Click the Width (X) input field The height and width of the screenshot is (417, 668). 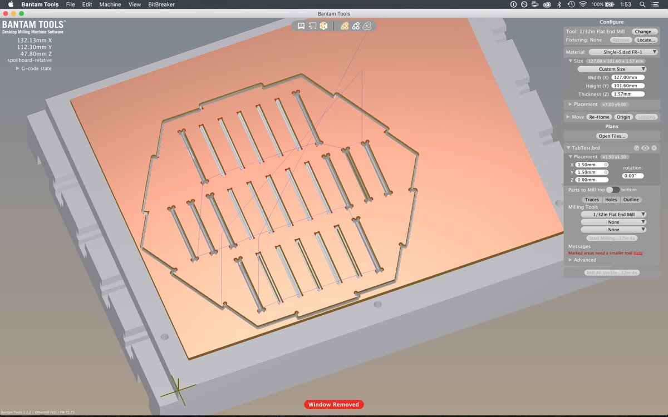[x=628, y=77]
